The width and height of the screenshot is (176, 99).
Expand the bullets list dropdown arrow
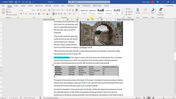(56, 10)
